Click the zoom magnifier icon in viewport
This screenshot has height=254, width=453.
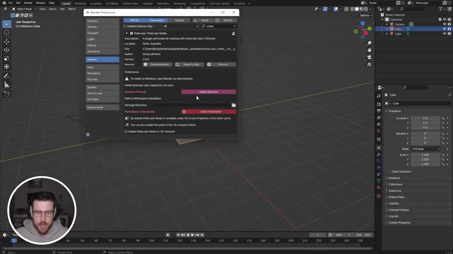pos(369,43)
